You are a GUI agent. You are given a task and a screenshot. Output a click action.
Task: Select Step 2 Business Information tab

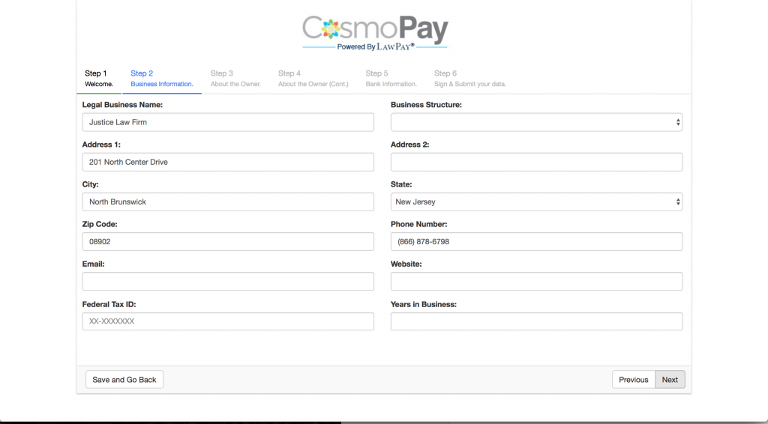(162, 78)
